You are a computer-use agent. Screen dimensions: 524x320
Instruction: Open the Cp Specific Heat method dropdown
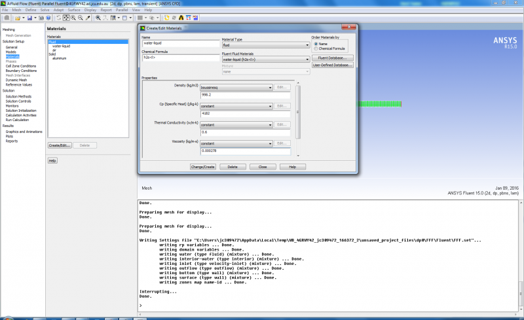(x=236, y=106)
